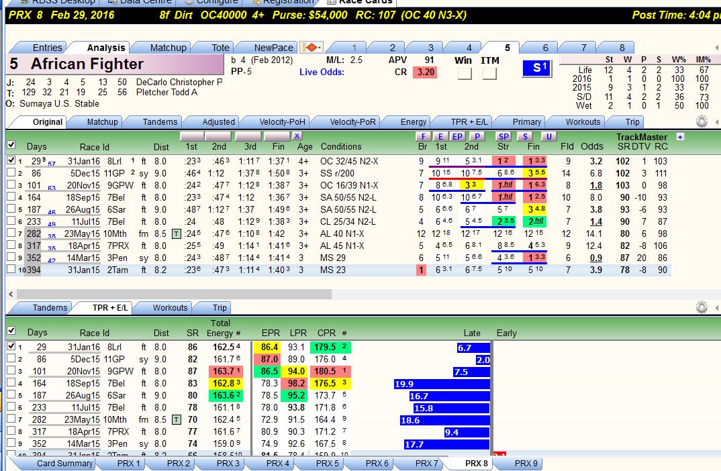The height and width of the screenshot is (471, 721).
Task: Check the OC 16/39 N1-X race row checkbox
Action: [11, 185]
